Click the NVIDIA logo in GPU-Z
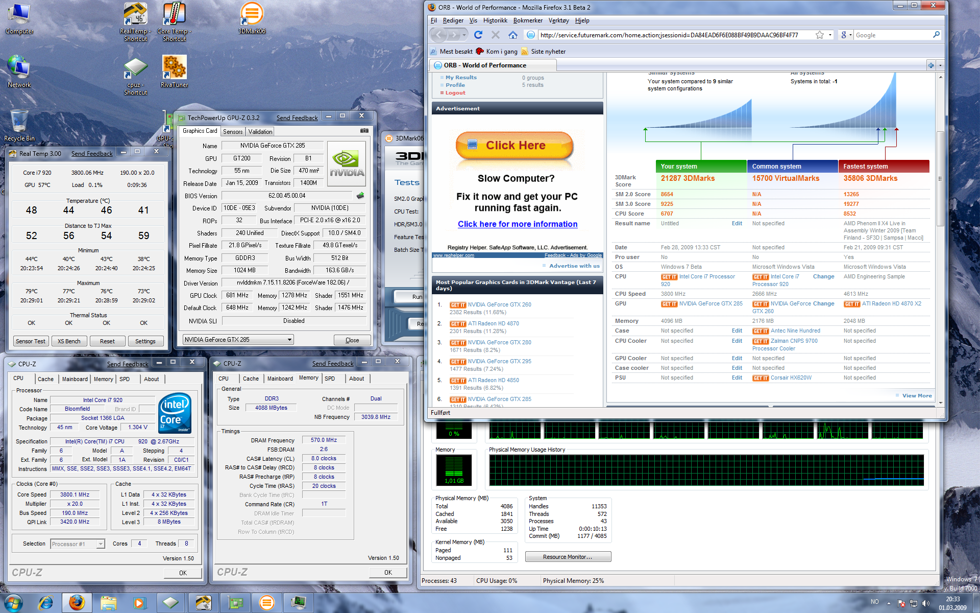Viewport: 980px width, 613px height. [347, 163]
